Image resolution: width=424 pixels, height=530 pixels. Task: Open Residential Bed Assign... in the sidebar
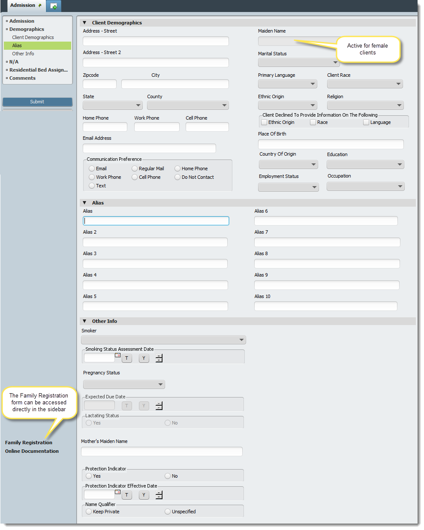click(x=39, y=70)
